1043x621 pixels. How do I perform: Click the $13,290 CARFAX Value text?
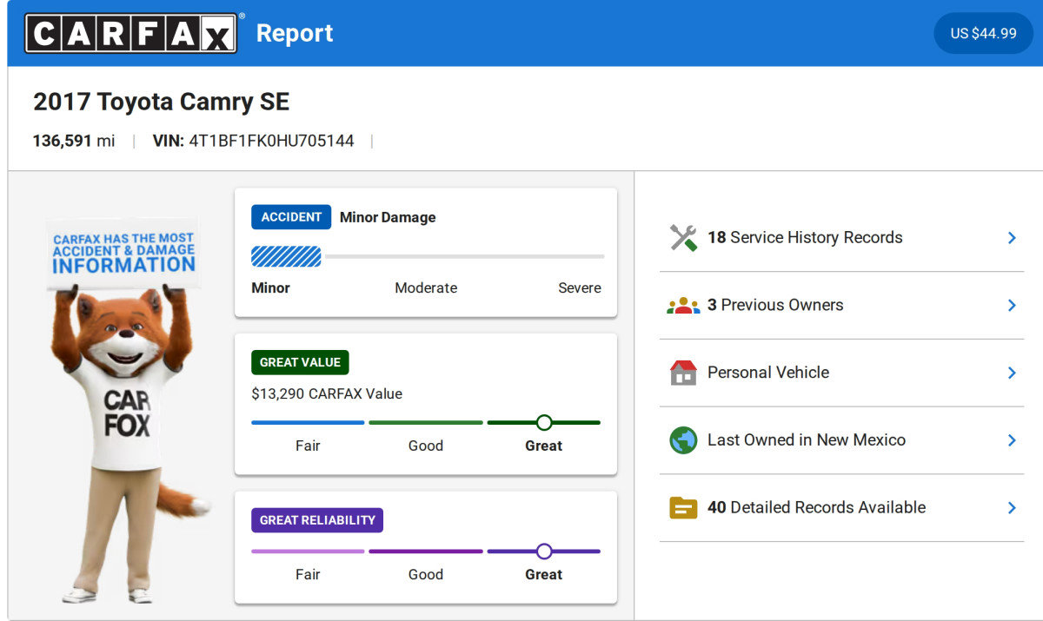tap(327, 393)
